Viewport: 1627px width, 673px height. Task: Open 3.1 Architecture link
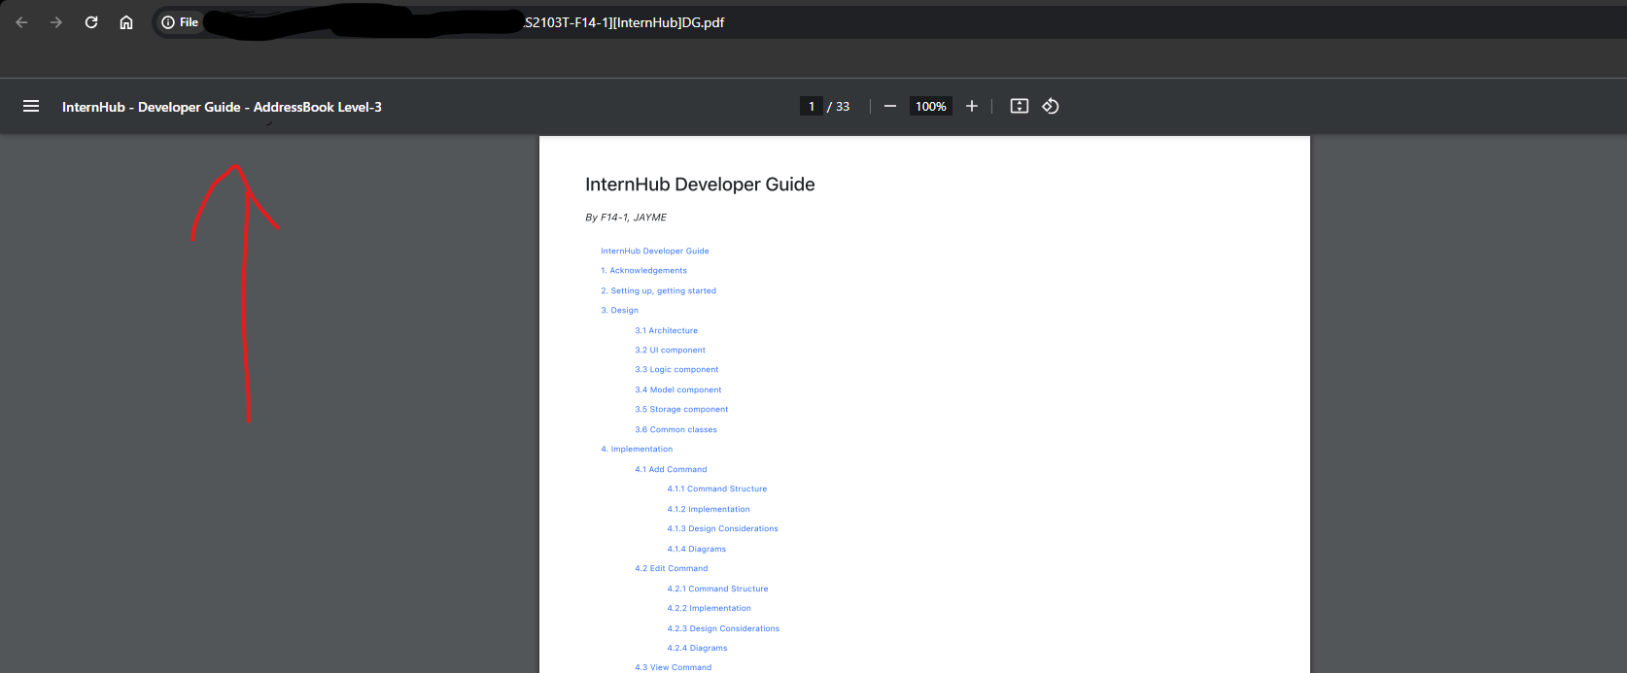click(x=666, y=330)
